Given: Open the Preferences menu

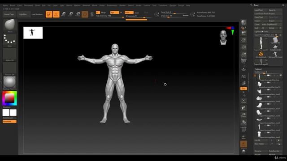Looking at the screenshot, I should click(x=112, y=5).
